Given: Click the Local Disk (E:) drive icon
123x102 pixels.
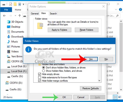Looking at the screenshot, I should coord(9,67).
